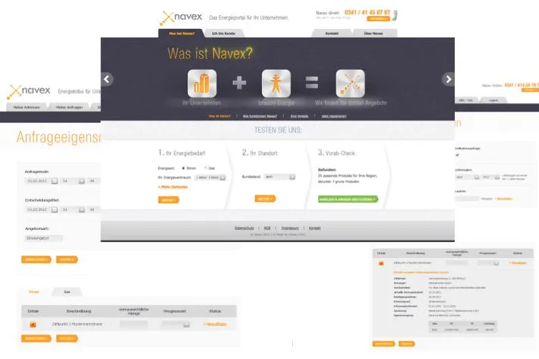Image resolution: width=539 pixels, height=359 pixels.
Task: Click the Menge field in the left table row
Action: click(x=134, y=324)
